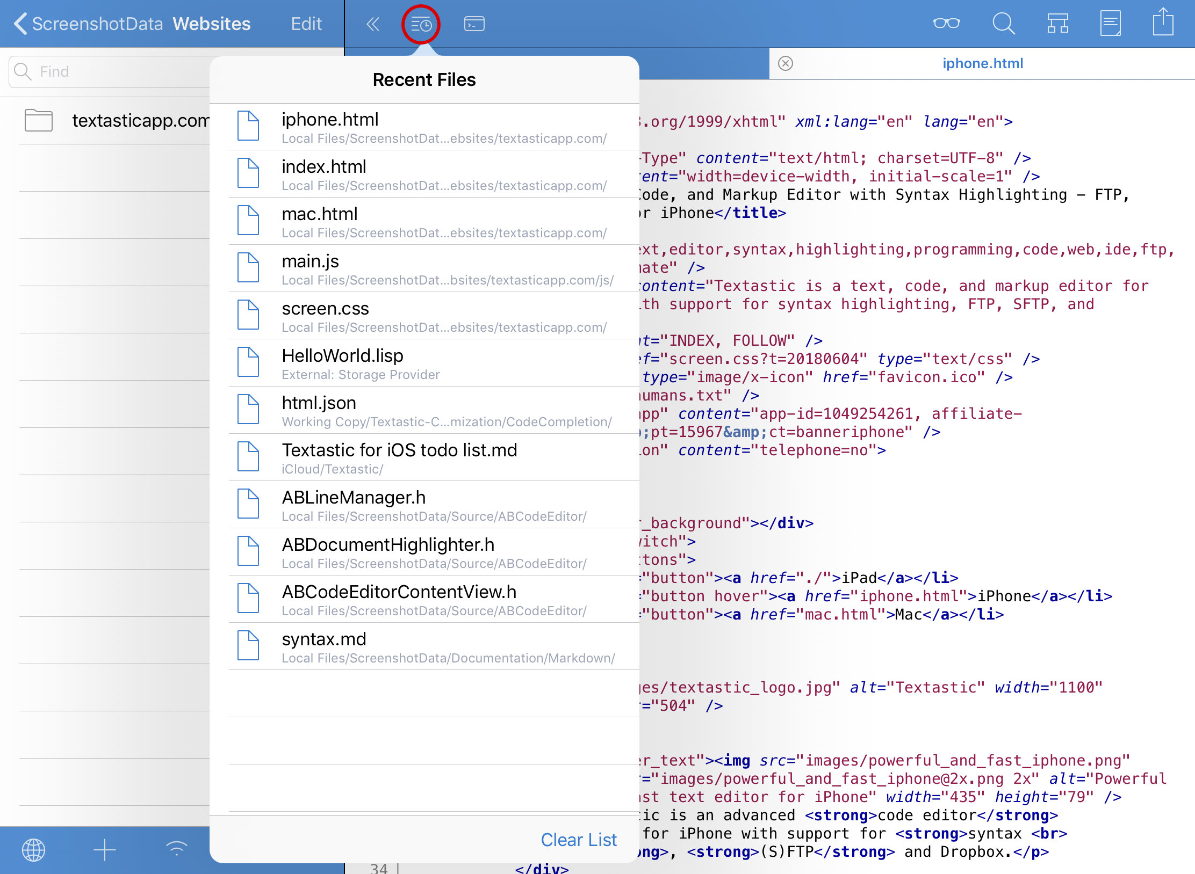Open the preview glasses icon
This screenshot has height=874, width=1195.
pyautogui.click(x=946, y=23)
